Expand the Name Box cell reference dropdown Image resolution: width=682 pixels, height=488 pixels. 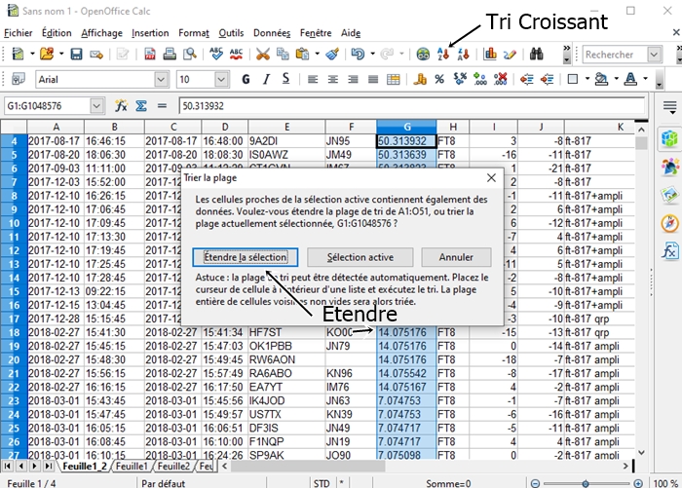[x=96, y=106]
